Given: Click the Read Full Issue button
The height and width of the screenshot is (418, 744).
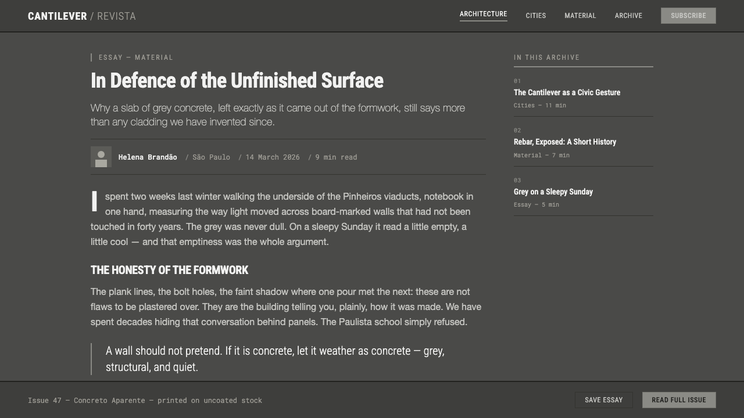Looking at the screenshot, I should pyautogui.click(x=679, y=400).
